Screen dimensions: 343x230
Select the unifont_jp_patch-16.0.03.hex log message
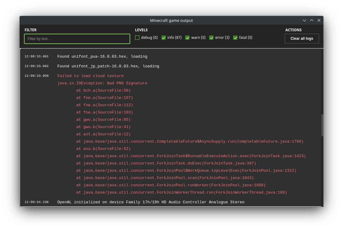tap(108, 66)
